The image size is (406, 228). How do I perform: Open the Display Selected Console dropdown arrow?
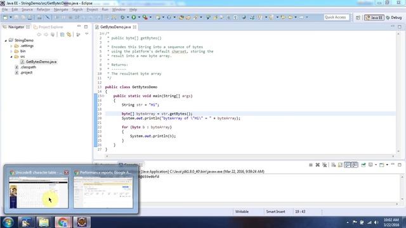[x=376, y=165]
